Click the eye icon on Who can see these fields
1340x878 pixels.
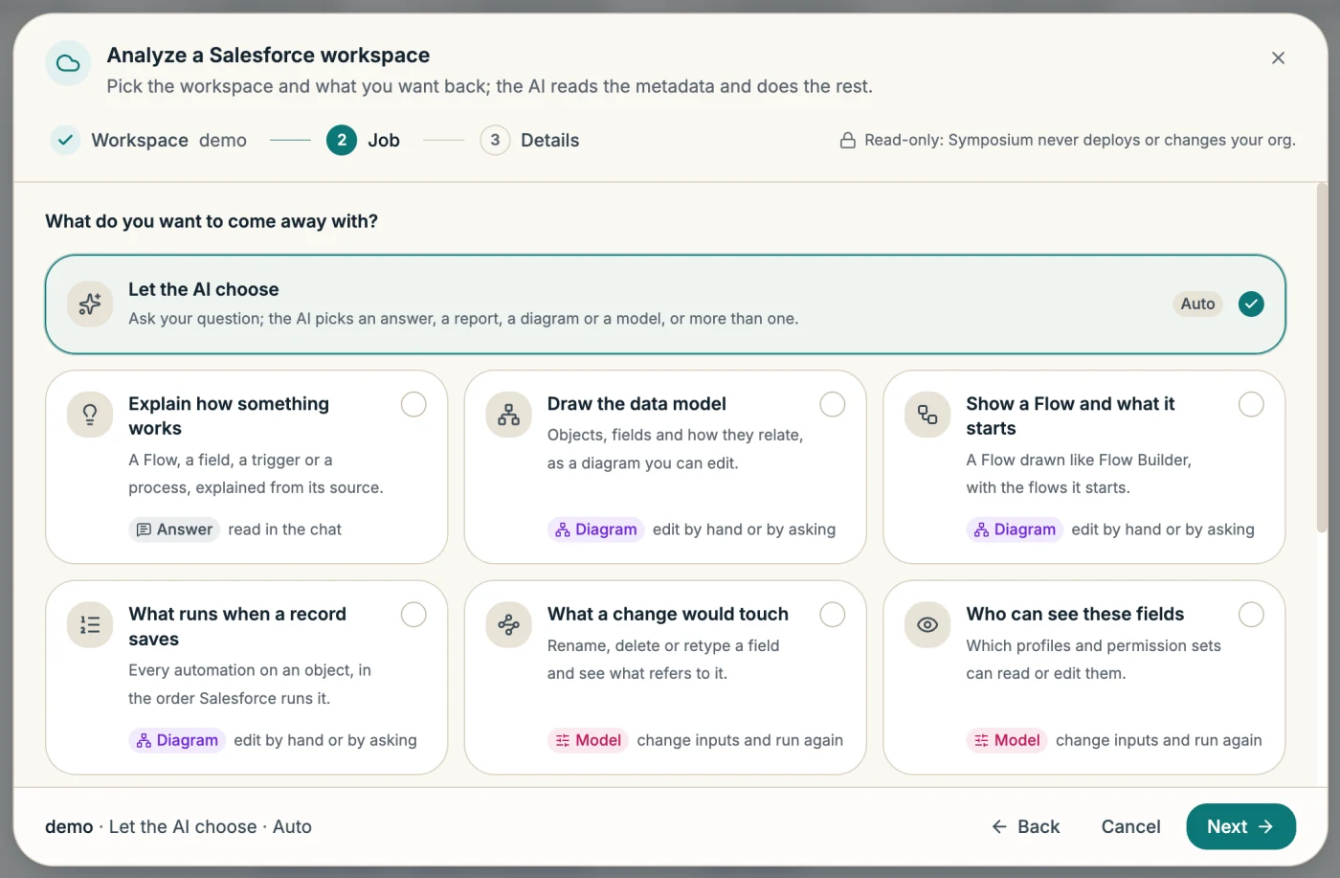pyautogui.click(x=927, y=625)
